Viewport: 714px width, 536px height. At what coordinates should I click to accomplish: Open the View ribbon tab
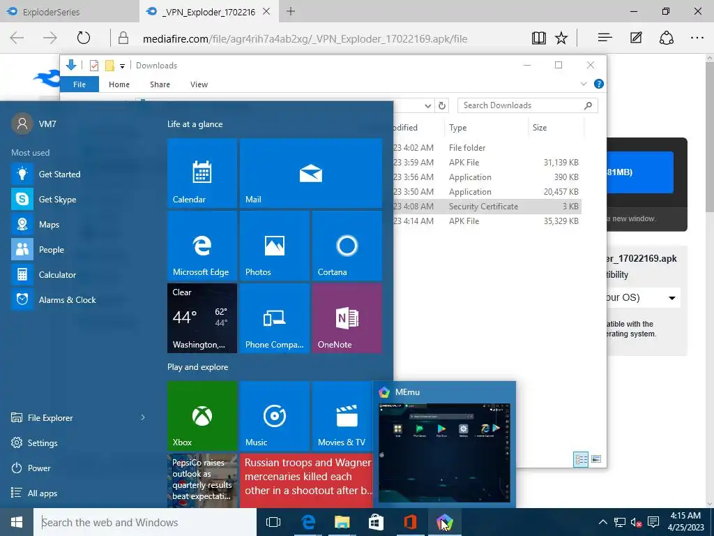[x=199, y=84]
